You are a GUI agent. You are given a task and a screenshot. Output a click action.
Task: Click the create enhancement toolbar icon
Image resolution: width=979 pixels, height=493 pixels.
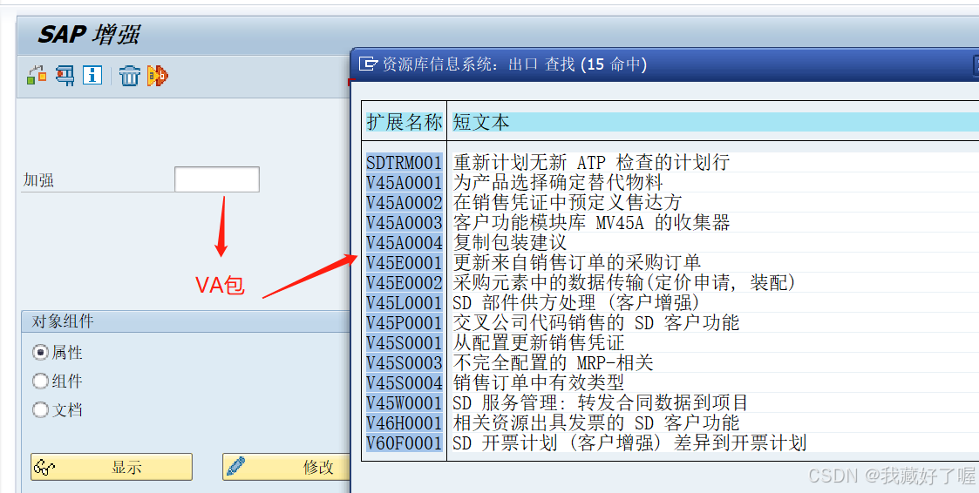tap(37, 76)
